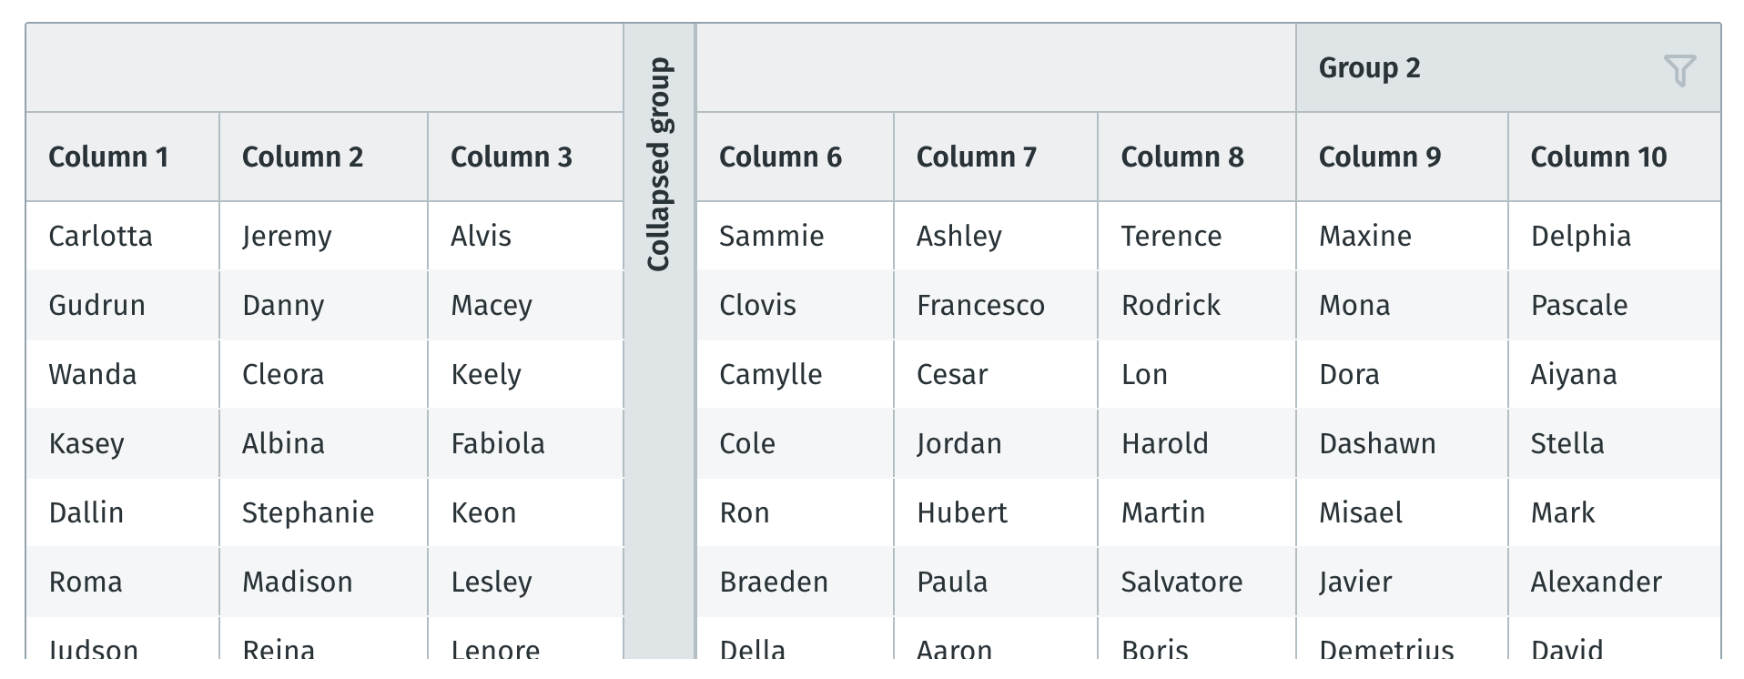Click the filter icon in Group 2 header
Screen dimensions: 1744x679
1679,70
